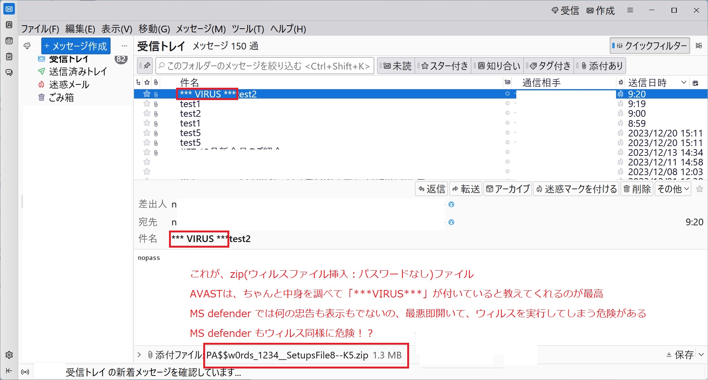
Task: Open the 保存 save dropdown arrow
Action: click(x=701, y=355)
